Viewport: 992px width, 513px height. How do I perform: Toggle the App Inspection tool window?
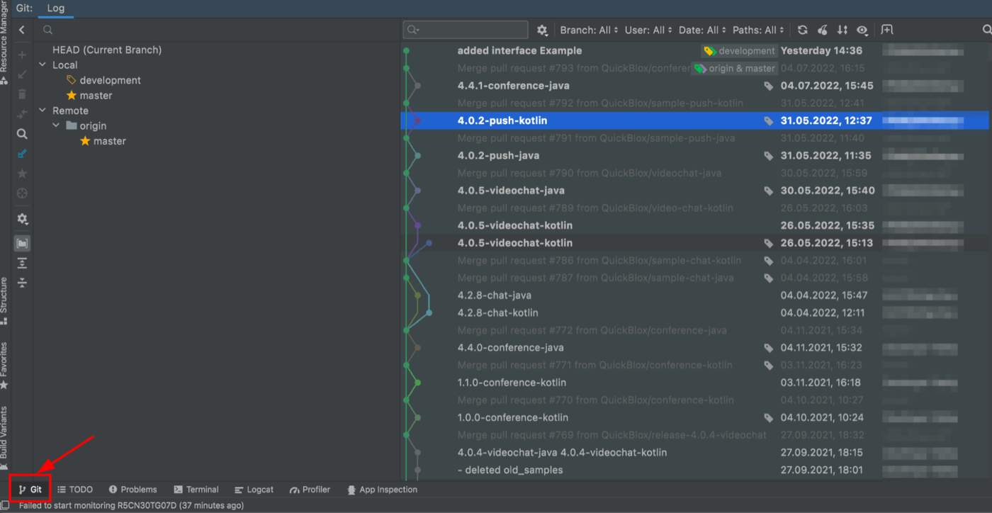[x=382, y=489]
